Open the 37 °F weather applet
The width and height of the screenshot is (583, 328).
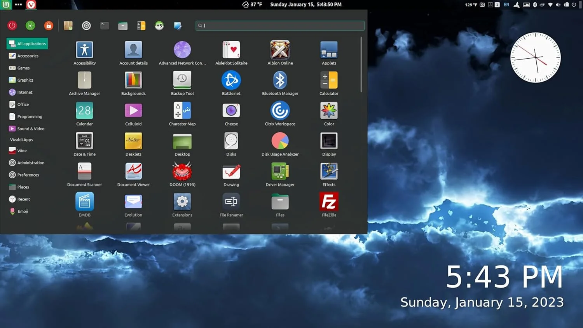click(x=252, y=5)
